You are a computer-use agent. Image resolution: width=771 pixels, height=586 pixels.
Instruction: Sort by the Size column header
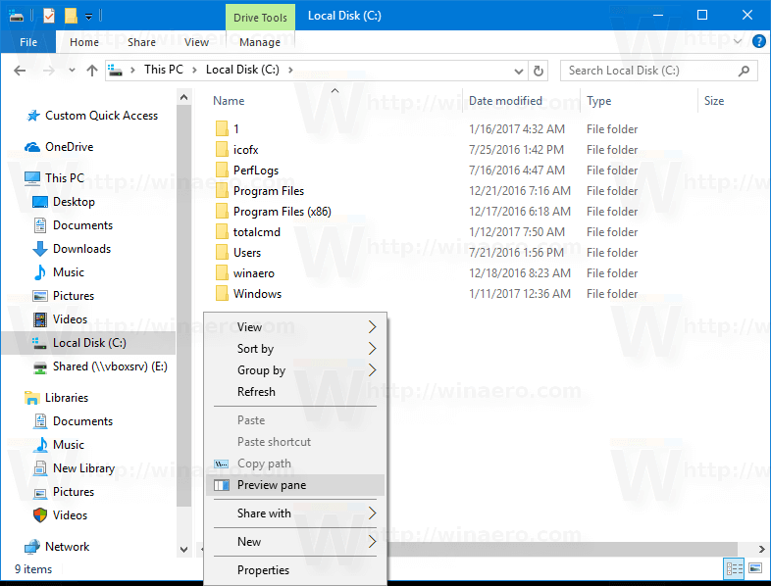pyautogui.click(x=714, y=101)
